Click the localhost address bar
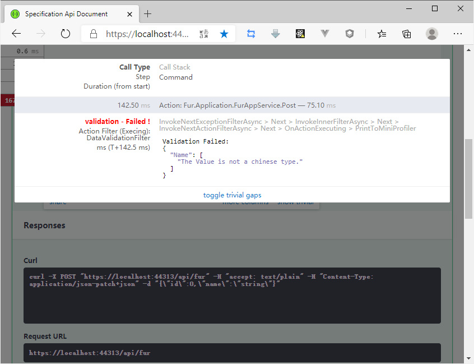This screenshot has height=364, width=474. point(148,34)
